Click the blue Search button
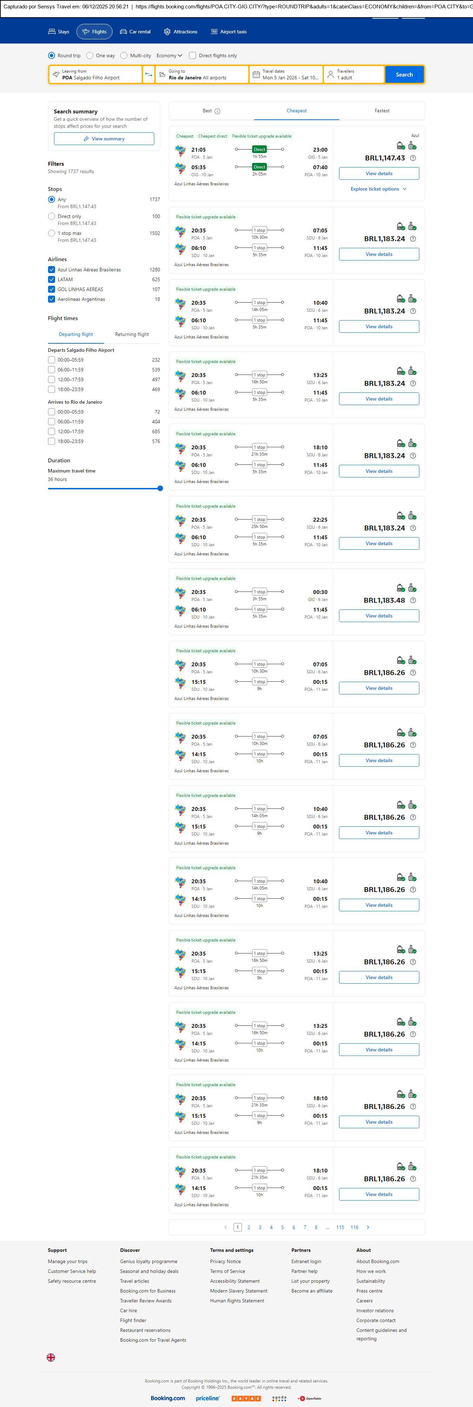This screenshot has width=473, height=1407. [x=404, y=74]
